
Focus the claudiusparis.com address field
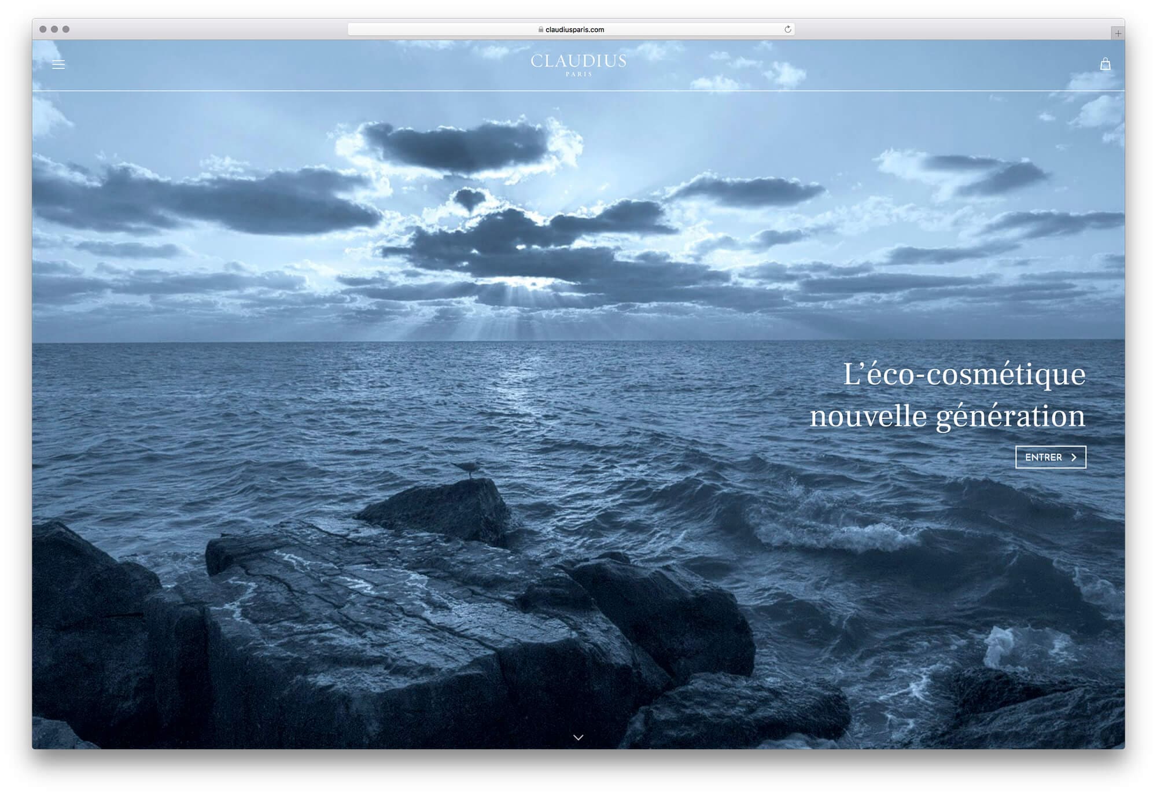[574, 30]
